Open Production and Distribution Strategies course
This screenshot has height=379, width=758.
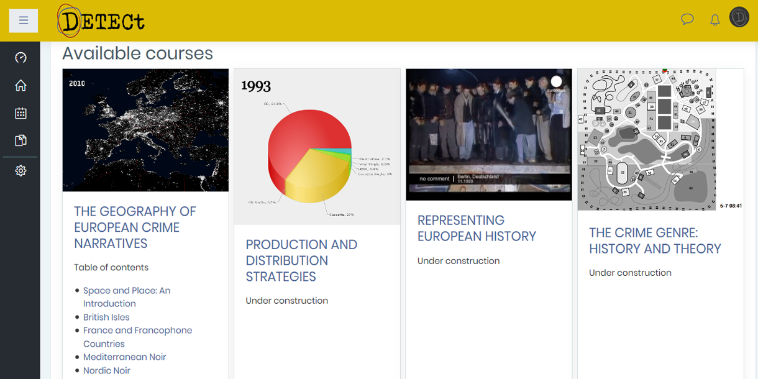pos(301,260)
